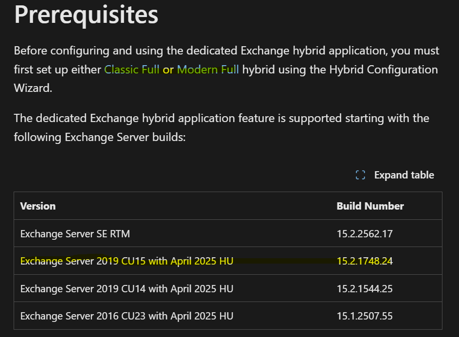
Task: Click the highlighted Exchange Server 2019 CU15 row
Action: (x=228, y=261)
